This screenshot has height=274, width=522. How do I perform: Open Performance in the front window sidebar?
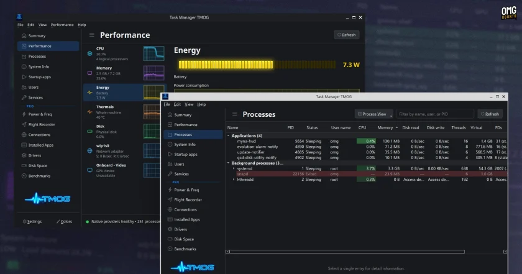coord(183,125)
